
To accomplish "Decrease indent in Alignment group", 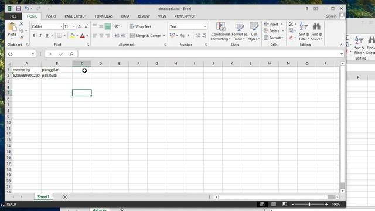I will click(x=117, y=36).
